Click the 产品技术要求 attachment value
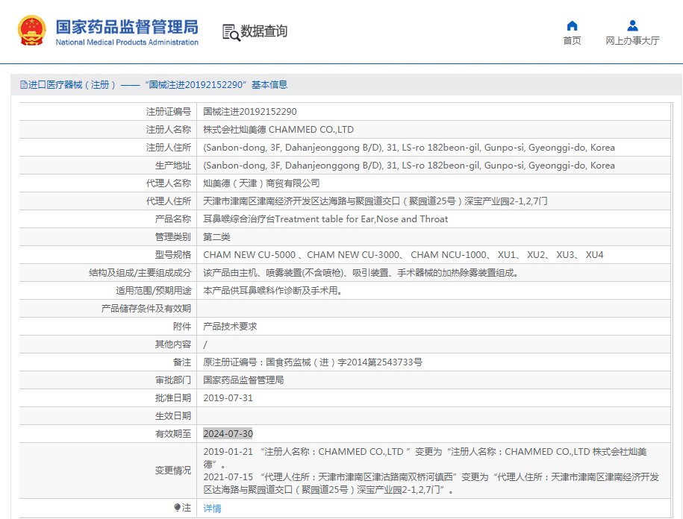Screen dimensions: 683x519 [230, 327]
